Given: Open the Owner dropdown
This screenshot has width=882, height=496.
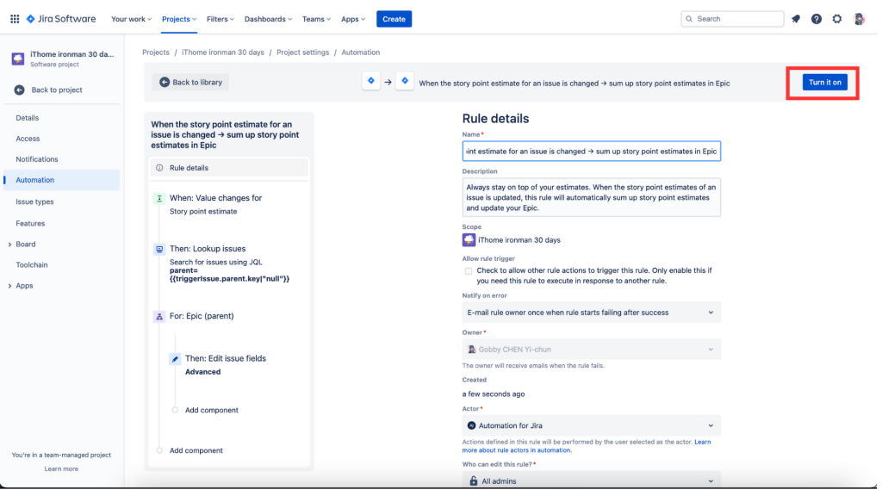Looking at the screenshot, I should tap(591, 350).
